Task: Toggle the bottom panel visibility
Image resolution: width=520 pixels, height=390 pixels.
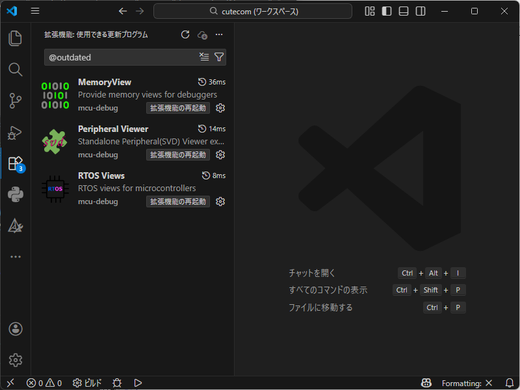Action: (404, 11)
